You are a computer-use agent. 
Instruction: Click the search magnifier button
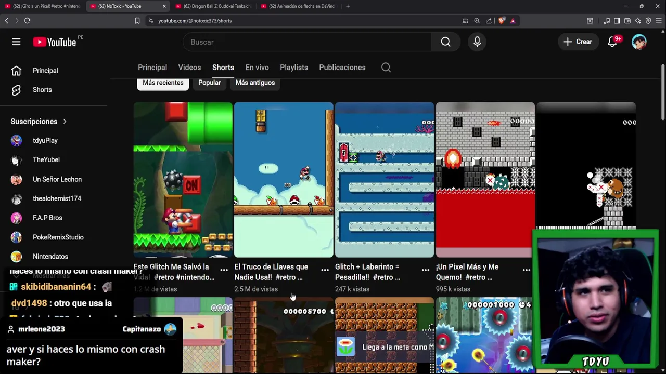pos(446,42)
